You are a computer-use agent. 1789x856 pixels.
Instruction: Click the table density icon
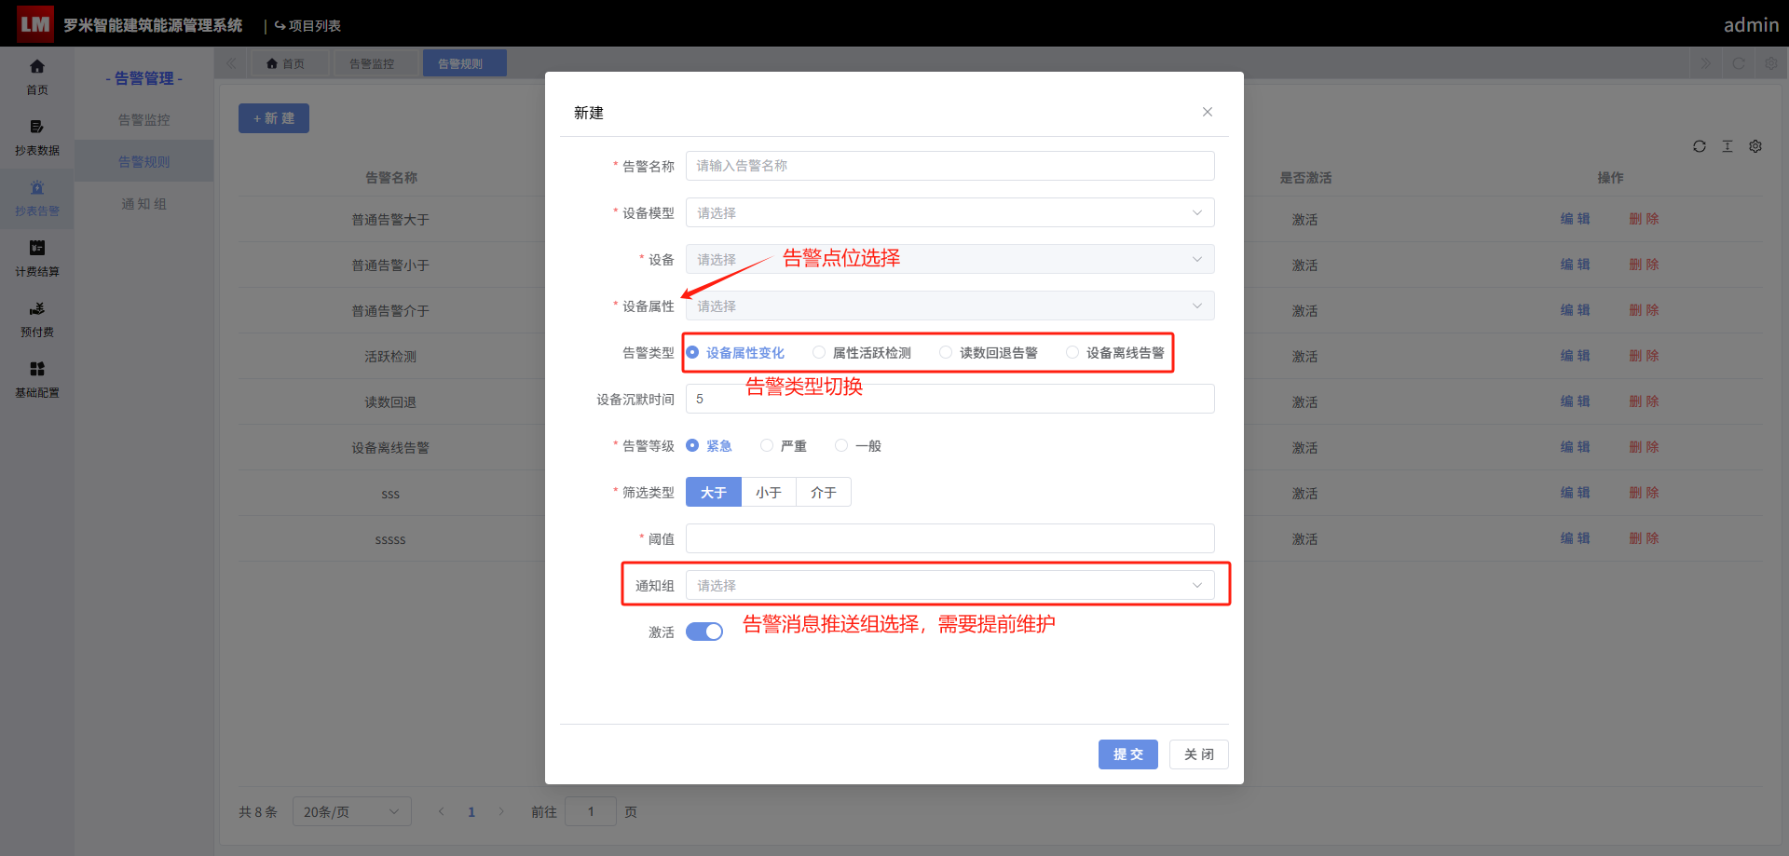1728,146
